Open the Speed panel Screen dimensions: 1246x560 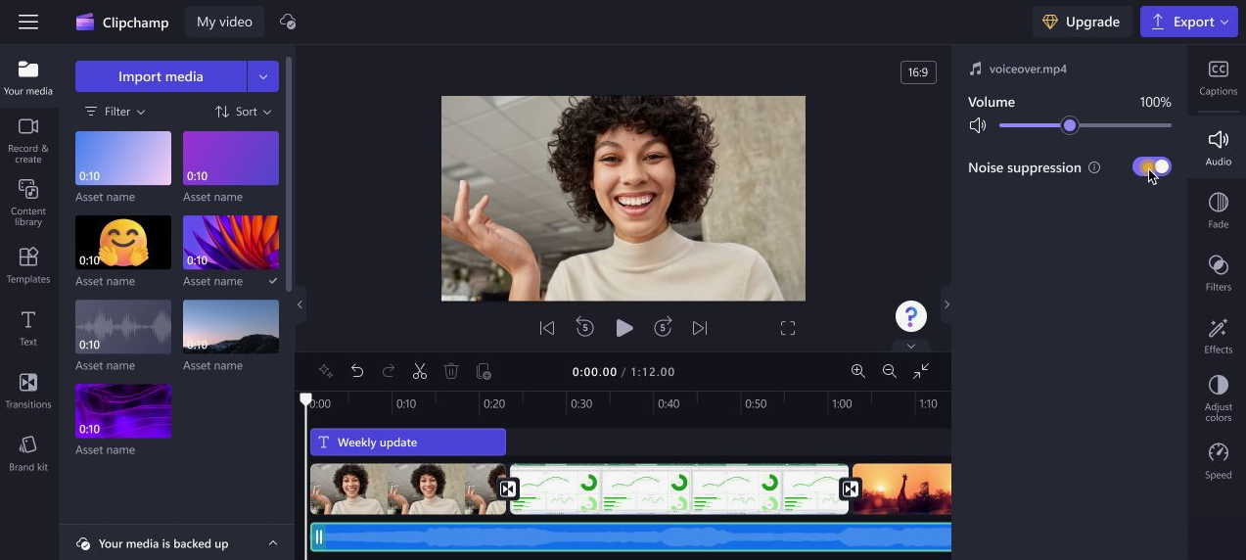[1218, 460]
